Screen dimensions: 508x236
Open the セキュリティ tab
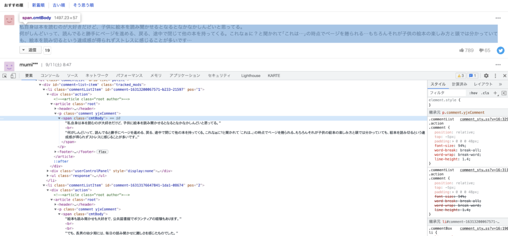pyautogui.click(x=219, y=75)
